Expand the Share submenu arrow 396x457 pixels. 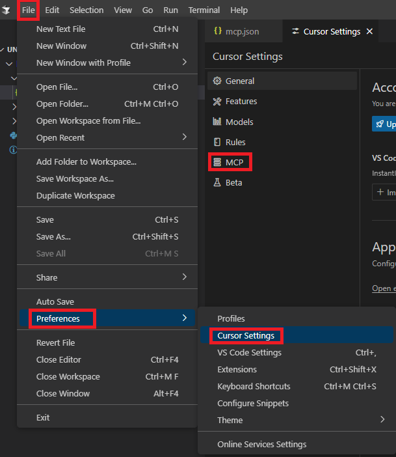point(184,277)
